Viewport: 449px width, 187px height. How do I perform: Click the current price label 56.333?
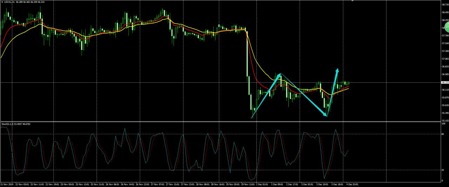(445, 82)
